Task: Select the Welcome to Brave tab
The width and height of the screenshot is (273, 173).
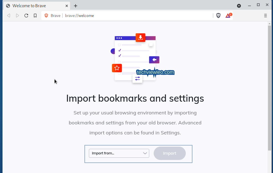Action: [37, 6]
